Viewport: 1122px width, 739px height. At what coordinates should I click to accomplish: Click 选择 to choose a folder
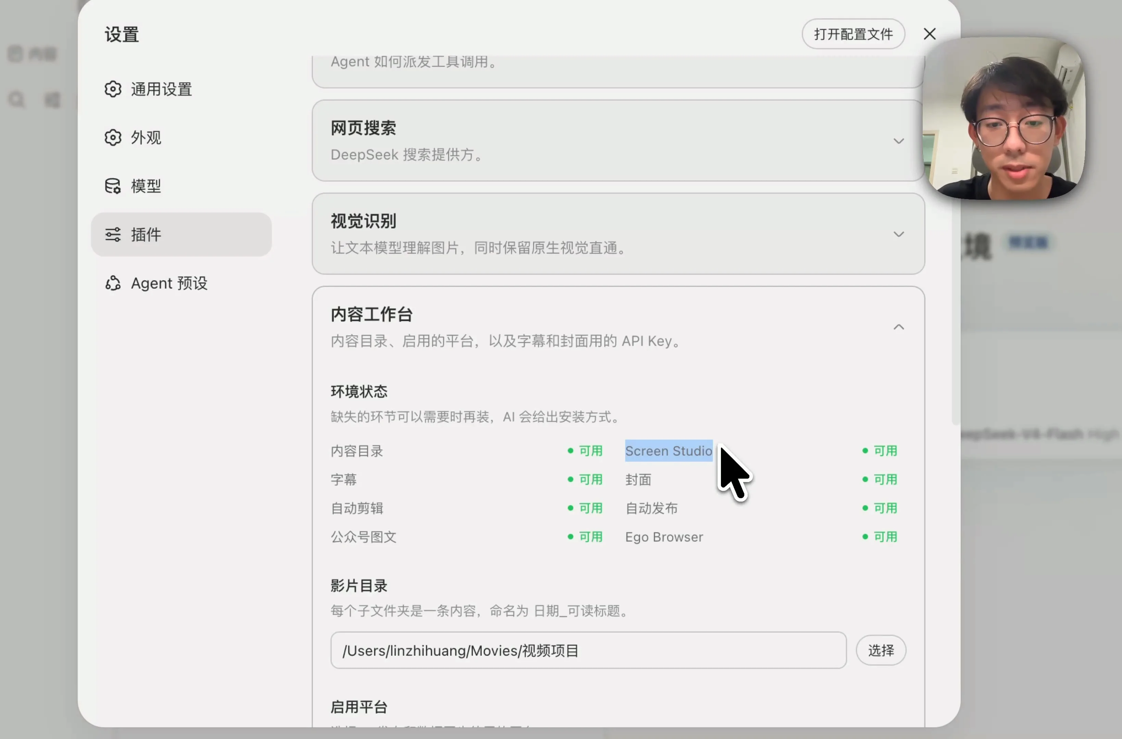[881, 650]
